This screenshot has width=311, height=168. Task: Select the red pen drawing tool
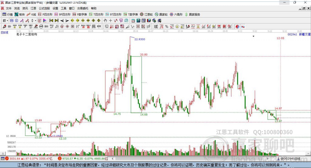coord(4,27)
